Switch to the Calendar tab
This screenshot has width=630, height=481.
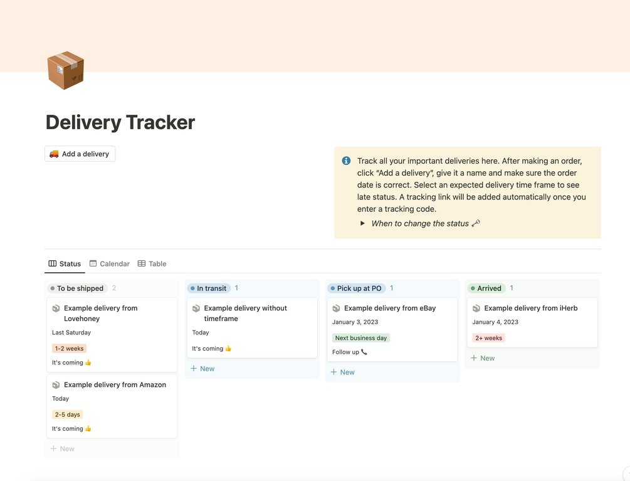coord(114,264)
